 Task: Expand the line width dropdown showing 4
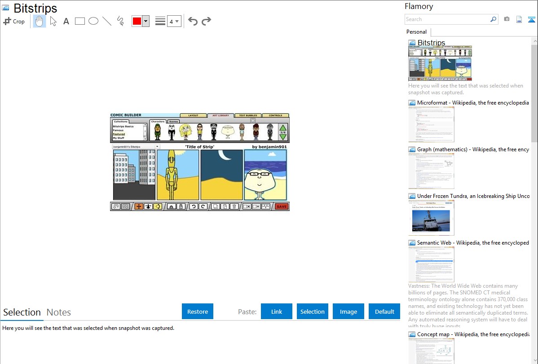[x=174, y=21]
